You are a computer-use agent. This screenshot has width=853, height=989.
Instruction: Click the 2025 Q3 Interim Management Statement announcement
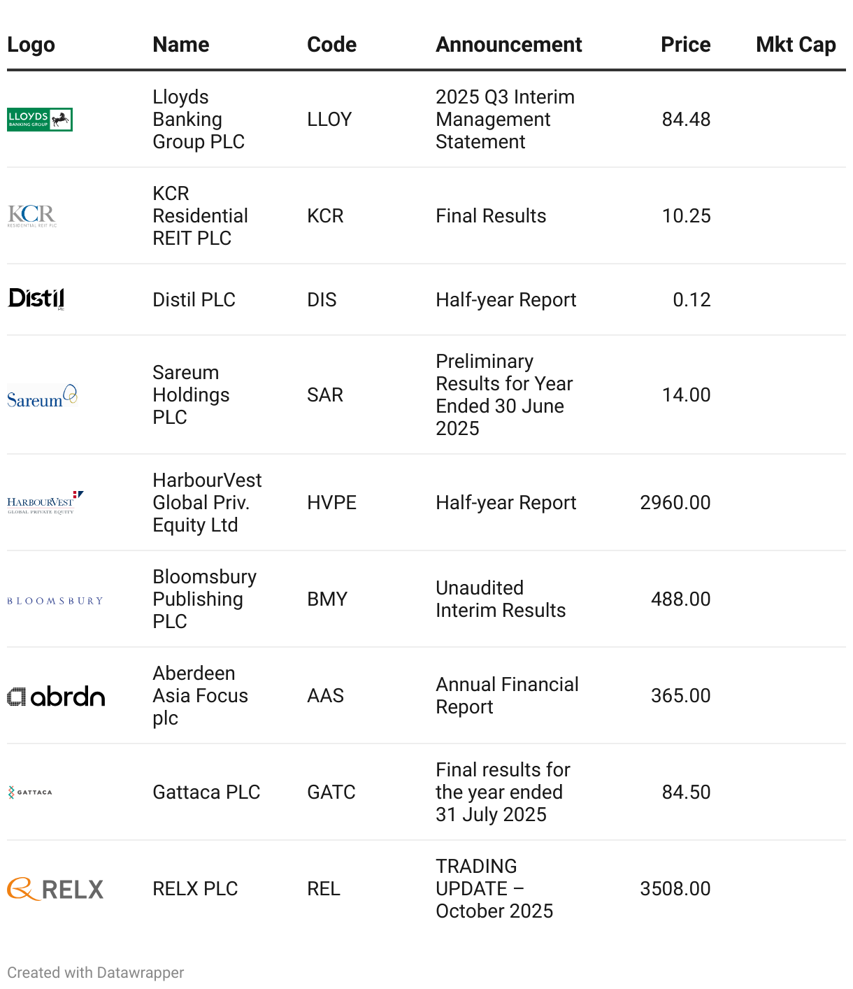tap(506, 120)
